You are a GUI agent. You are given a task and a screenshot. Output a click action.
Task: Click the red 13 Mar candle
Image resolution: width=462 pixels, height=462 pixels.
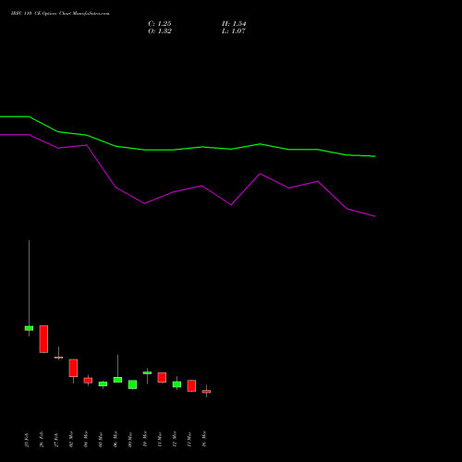coord(191,385)
